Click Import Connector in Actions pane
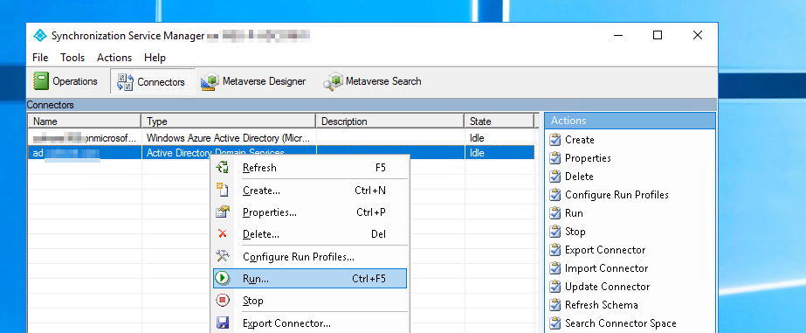Screen dimensions: 806x333 tap(606, 268)
